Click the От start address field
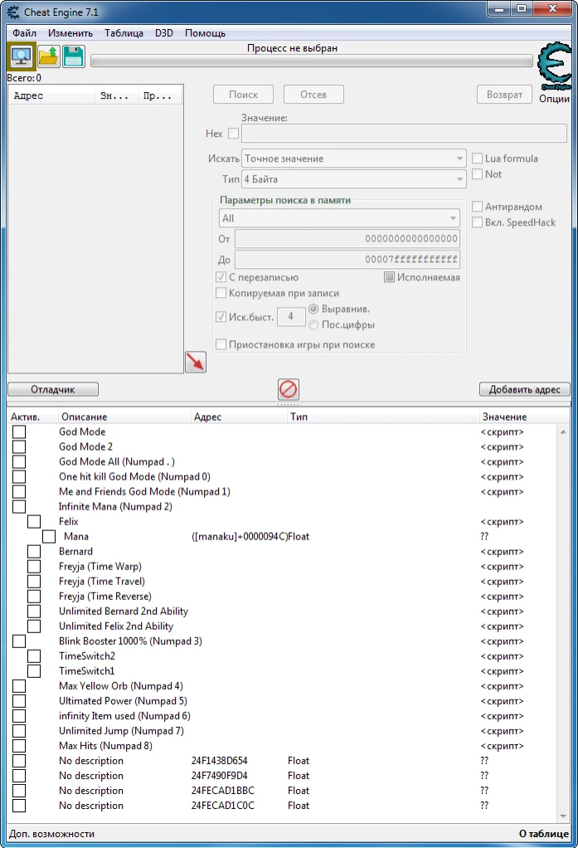Image resolution: width=578 pixels, height=848 pixels. pos(347,238)
